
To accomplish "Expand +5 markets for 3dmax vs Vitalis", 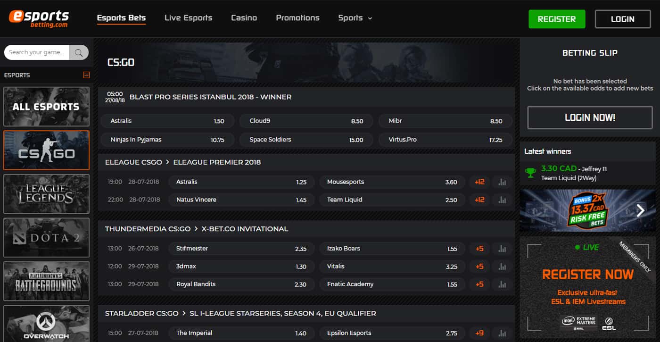I will [x=479, y=267].
